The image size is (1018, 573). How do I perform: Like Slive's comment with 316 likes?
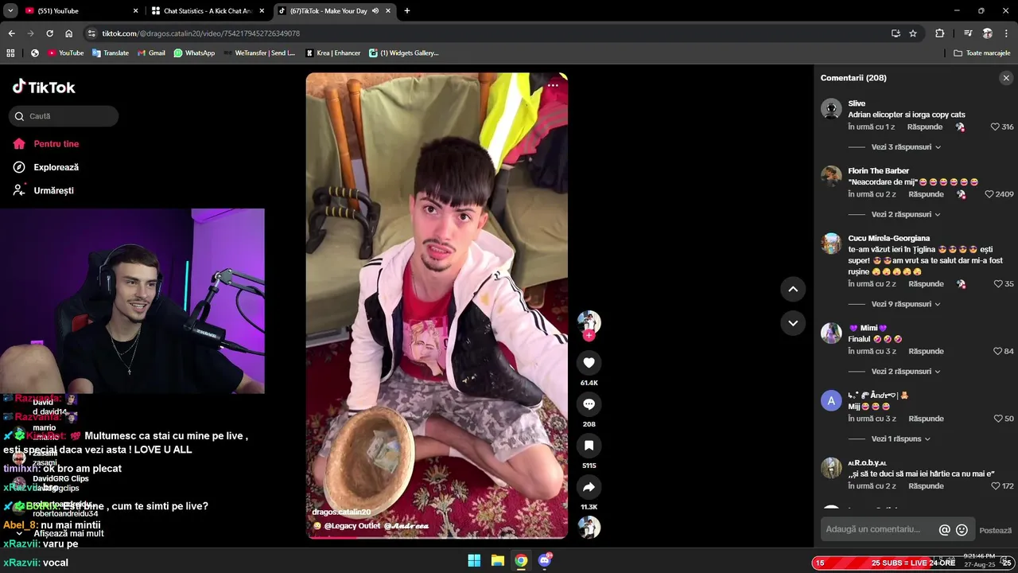(x=995, y=127)
